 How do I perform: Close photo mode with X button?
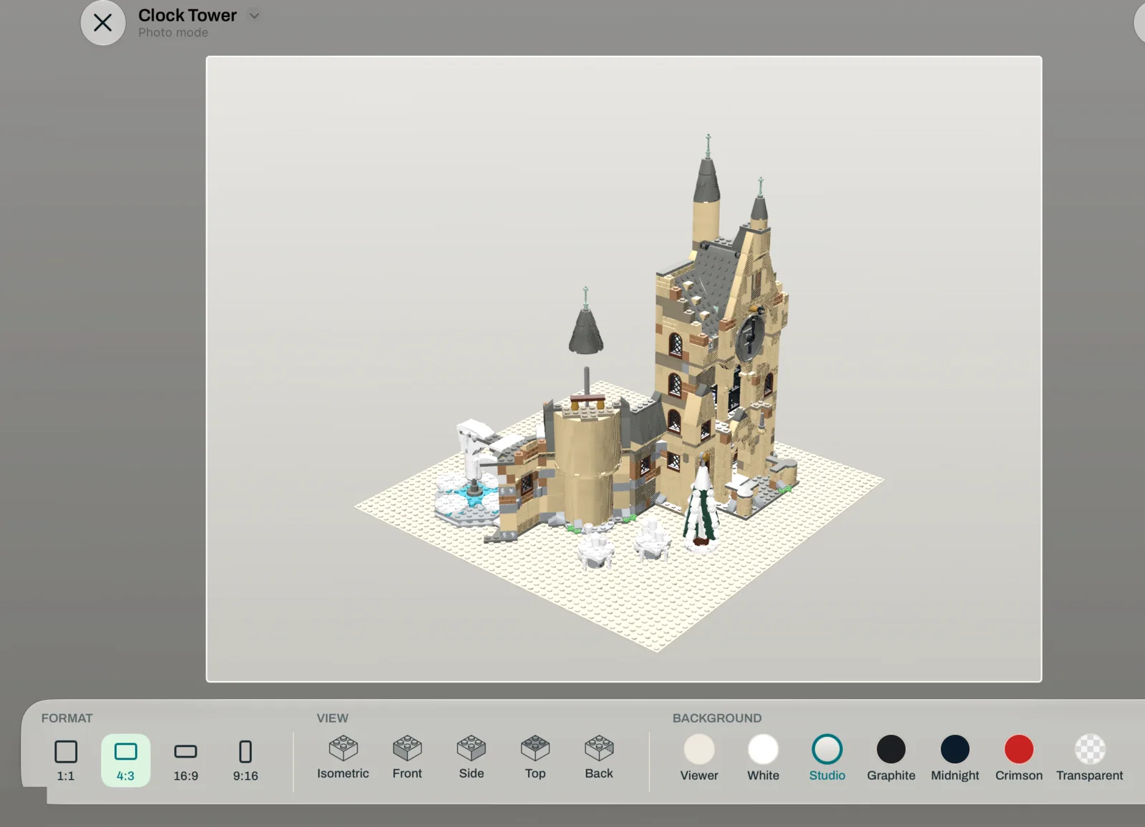click(103, 23)
